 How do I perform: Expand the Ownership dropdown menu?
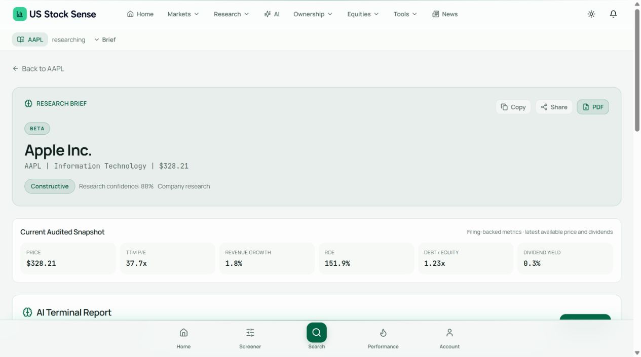(313, 14)
